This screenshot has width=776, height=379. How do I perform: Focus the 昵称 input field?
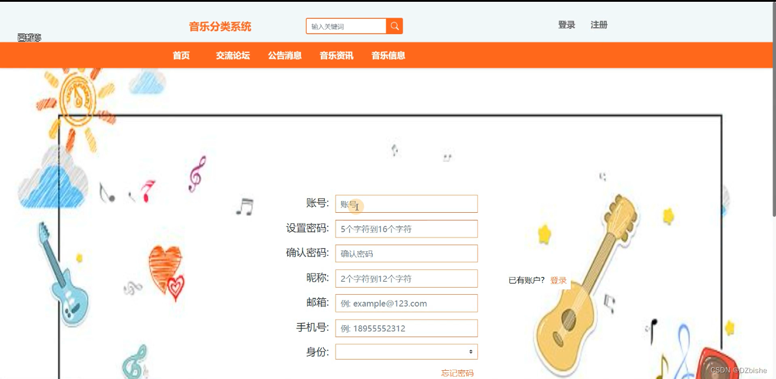coord(406,278)
